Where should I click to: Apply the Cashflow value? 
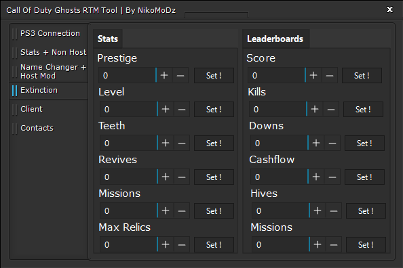364,177
